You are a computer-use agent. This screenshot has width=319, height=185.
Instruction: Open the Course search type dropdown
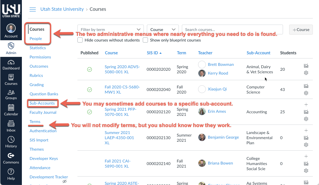tap(163, 29)
